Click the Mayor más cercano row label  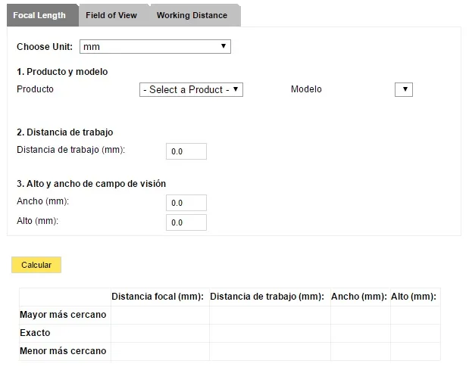click(x=63, y=315)
